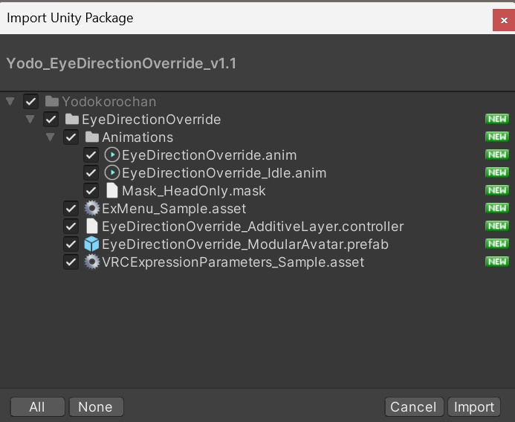Collapse the Animations folder arrow
The height and width of the screenshot is (422, 515).
point(51,137)
